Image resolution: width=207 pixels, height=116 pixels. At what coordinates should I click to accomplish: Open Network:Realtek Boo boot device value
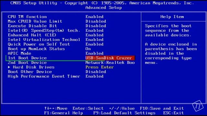(x=110, y=63)
